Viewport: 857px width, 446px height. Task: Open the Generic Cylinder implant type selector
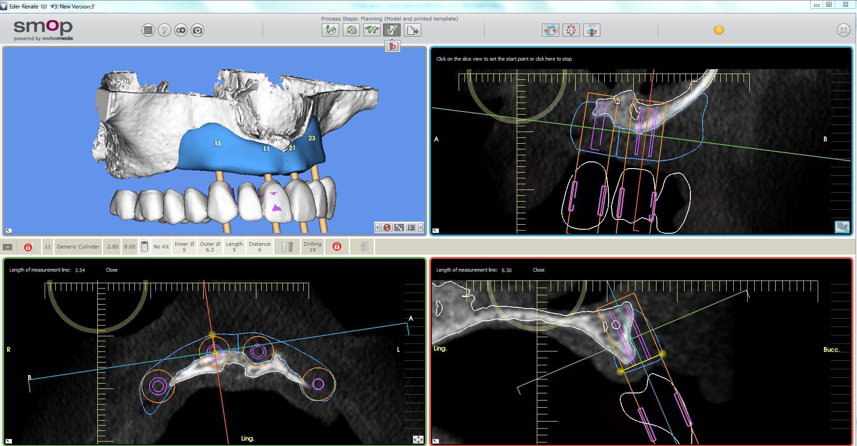coord(78,247)
